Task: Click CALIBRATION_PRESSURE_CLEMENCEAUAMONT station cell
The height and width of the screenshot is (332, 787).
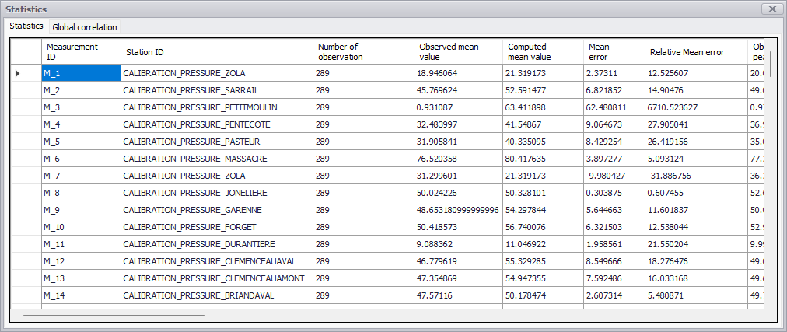Action: [217, 278]
